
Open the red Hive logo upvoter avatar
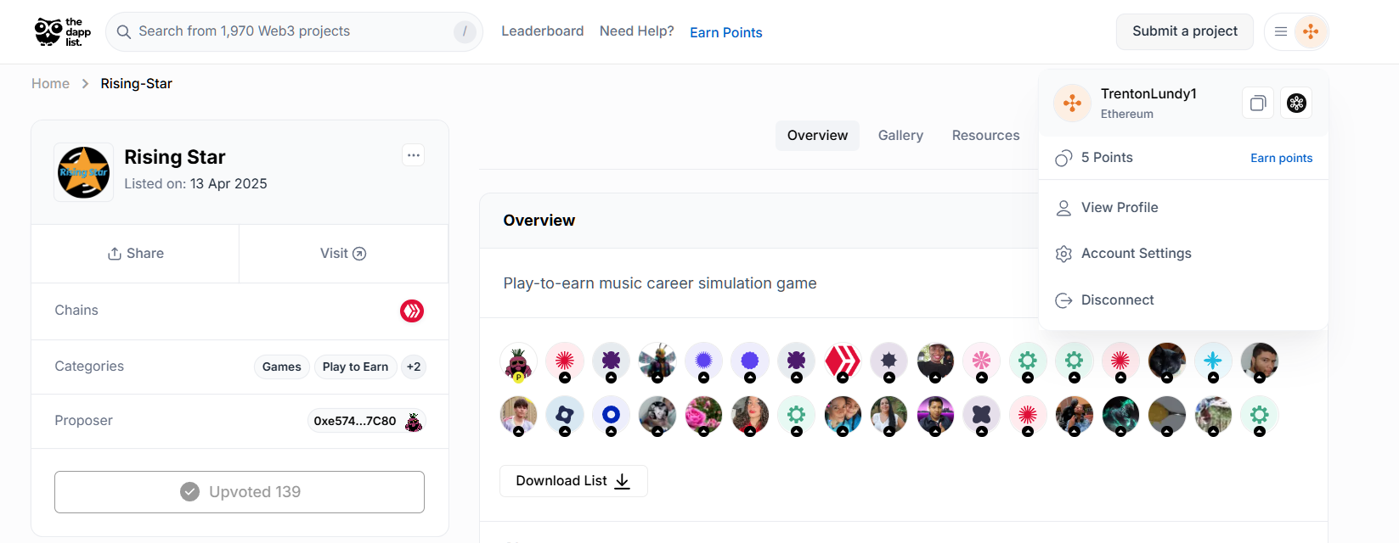[843, 361]
